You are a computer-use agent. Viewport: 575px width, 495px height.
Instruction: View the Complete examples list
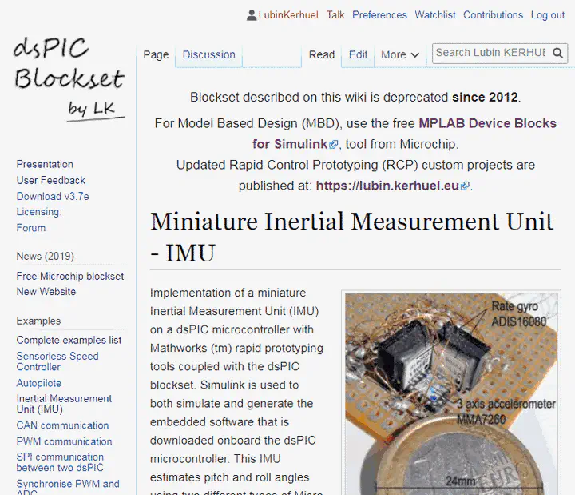[69, 340]
